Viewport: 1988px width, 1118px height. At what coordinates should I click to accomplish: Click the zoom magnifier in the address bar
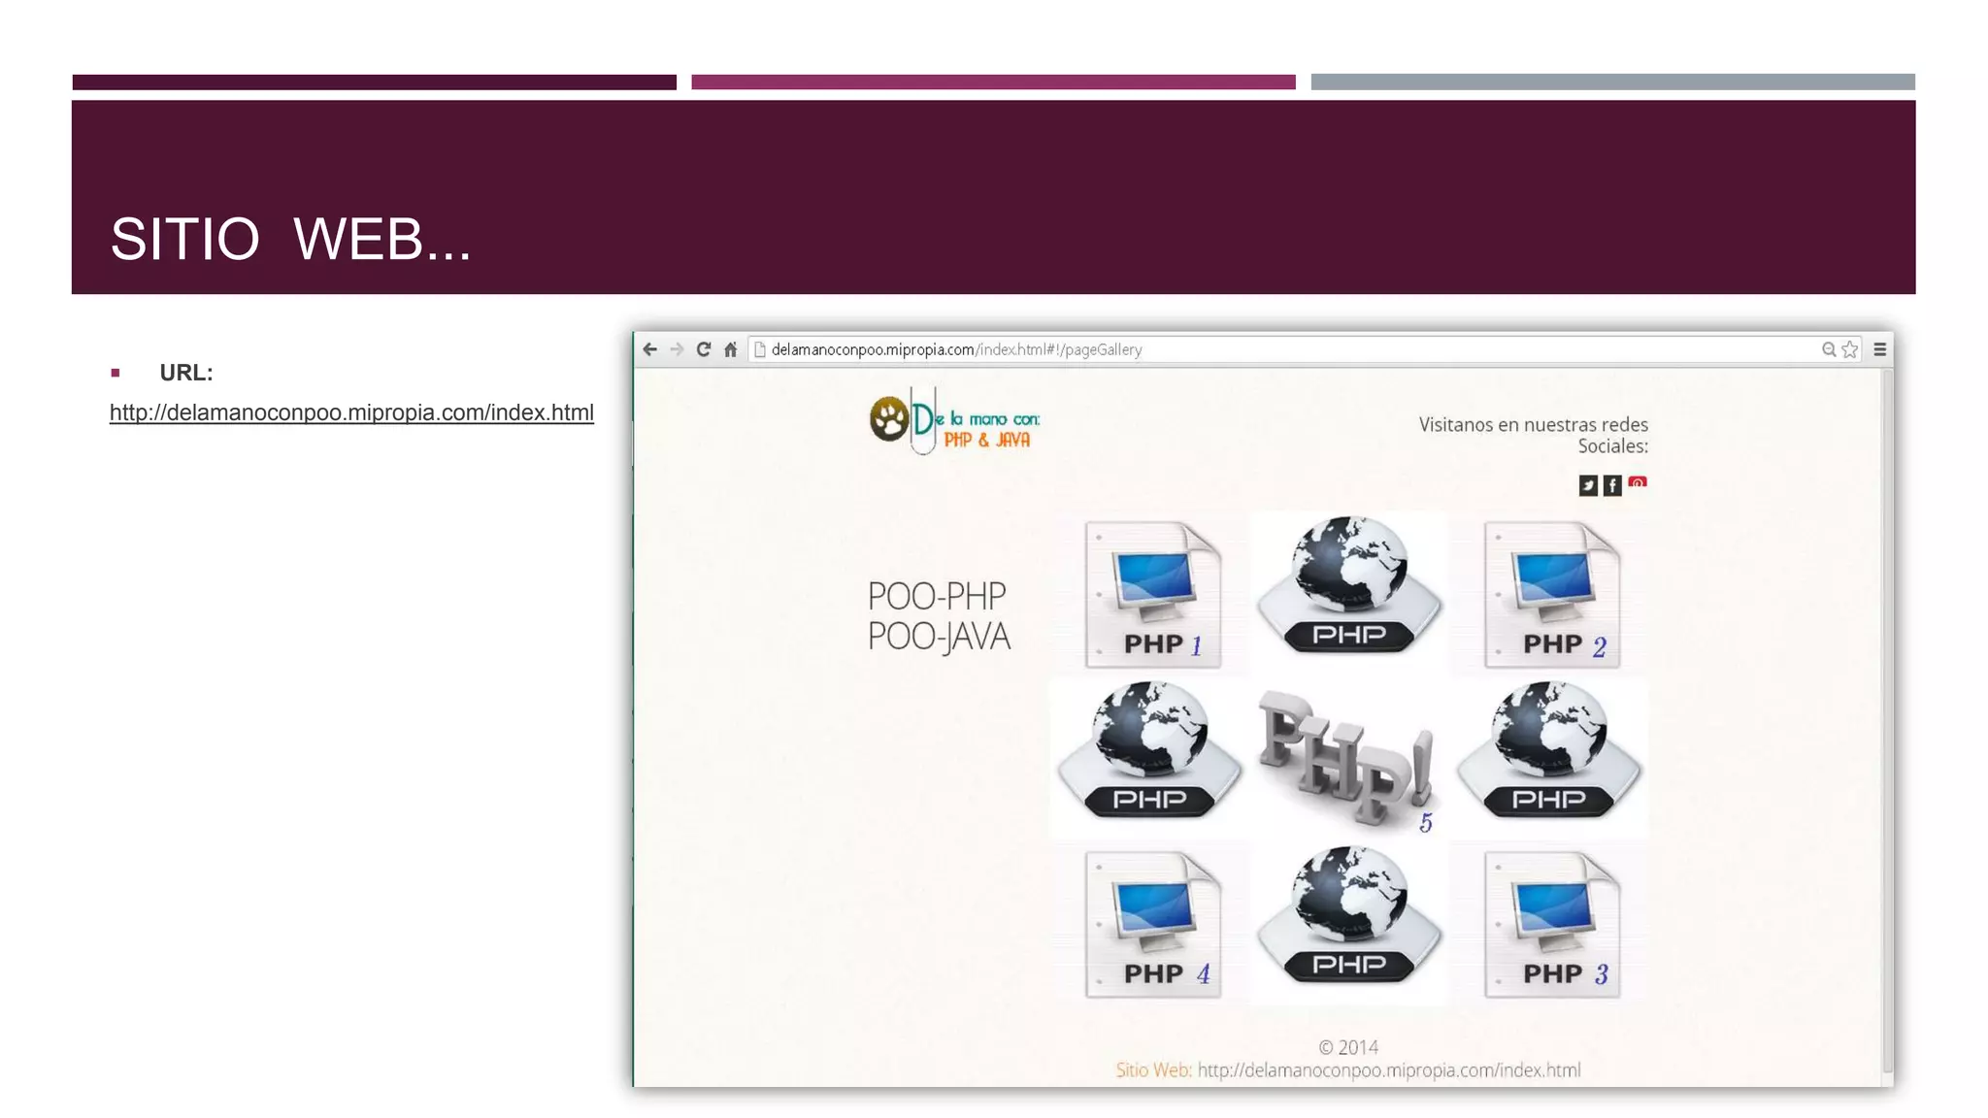tap(1829, 349)
